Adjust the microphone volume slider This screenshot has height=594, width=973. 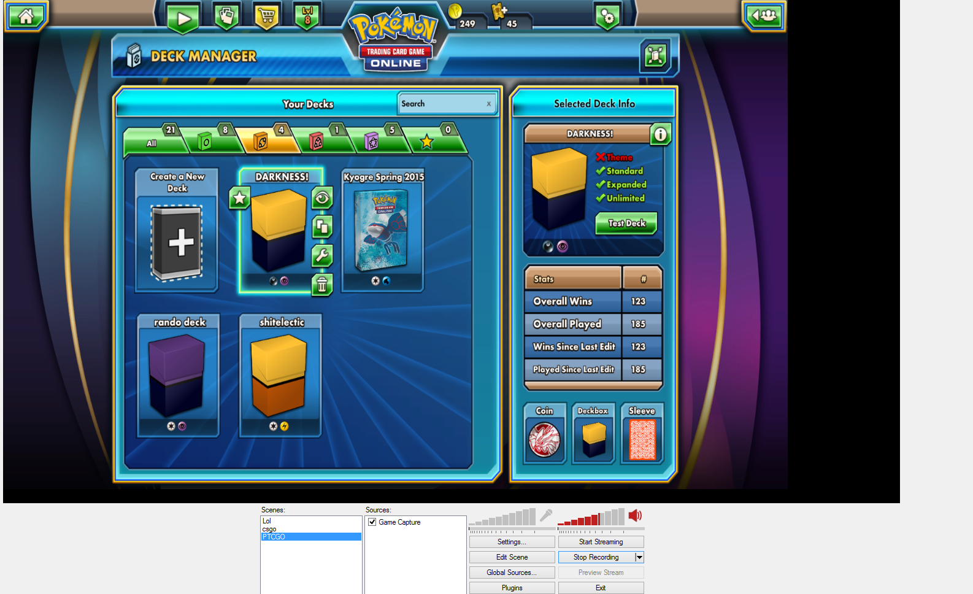coord(512,528)
